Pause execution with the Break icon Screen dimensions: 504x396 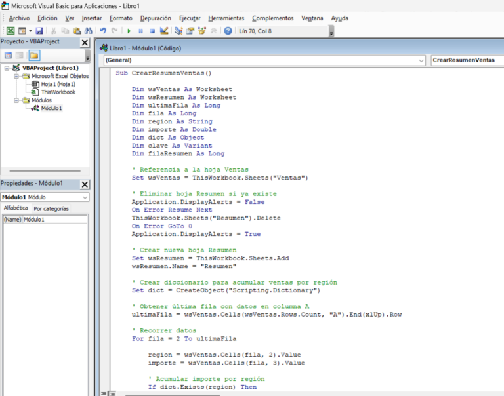coord(140,31)
